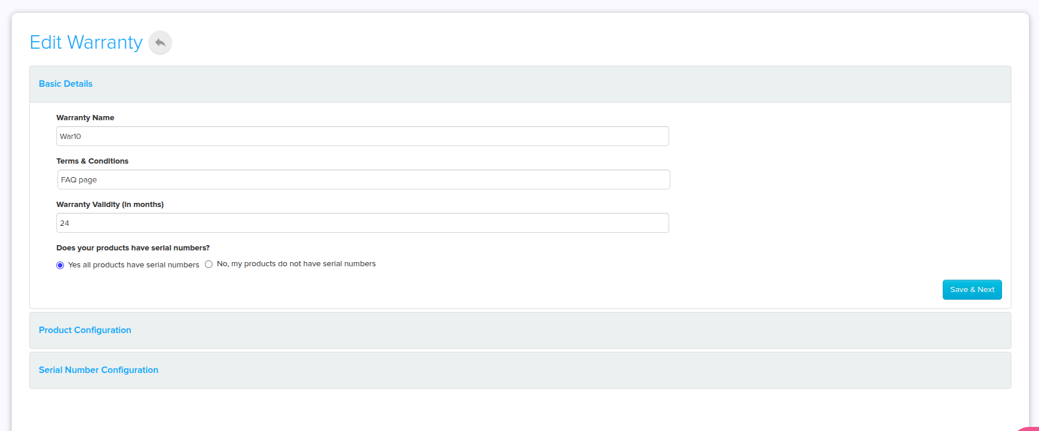Expand the Product Configuration section
The height and width of the screenshot is (431, 1039).
click(x=520, y=330)
